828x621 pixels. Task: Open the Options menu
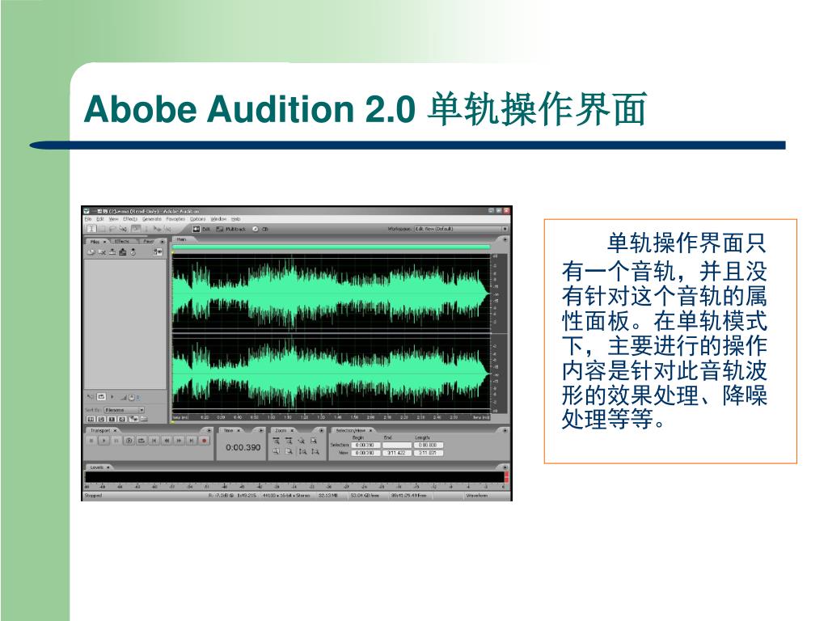(197, 219)
